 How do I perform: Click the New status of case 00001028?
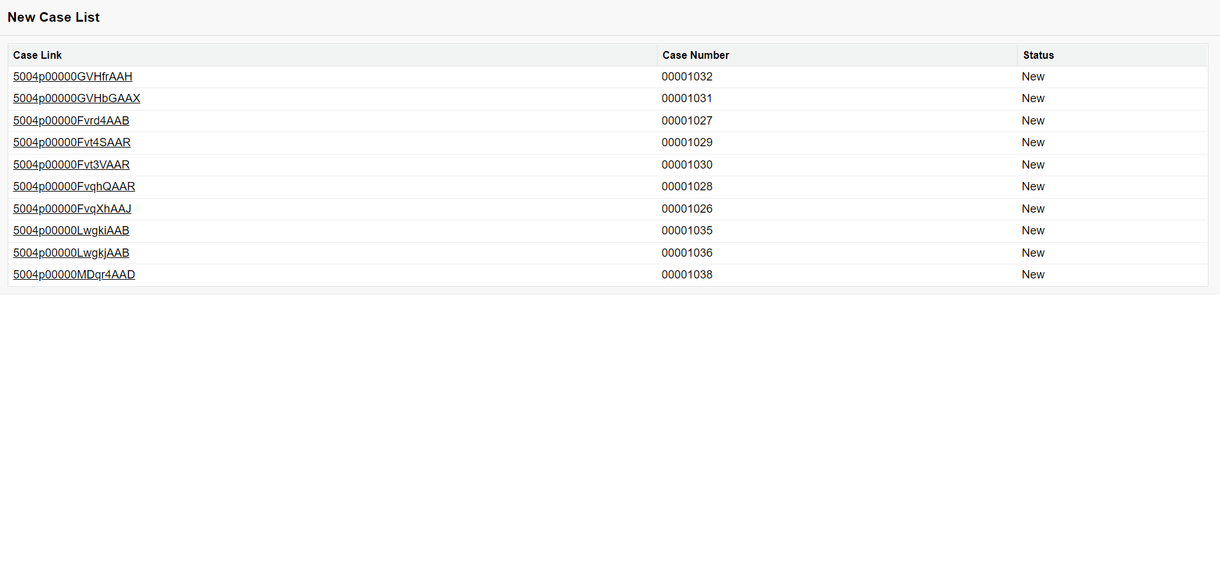[1033, 186]
